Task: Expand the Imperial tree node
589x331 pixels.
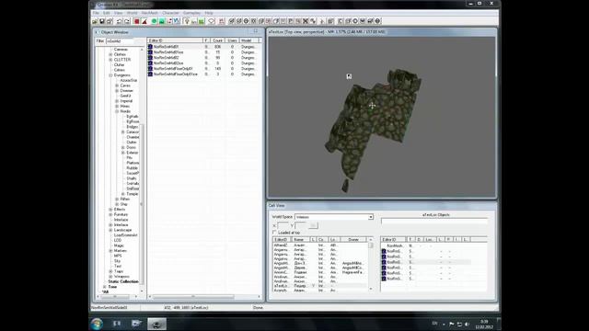Action: pyautogui.click(x=117, y=101)
